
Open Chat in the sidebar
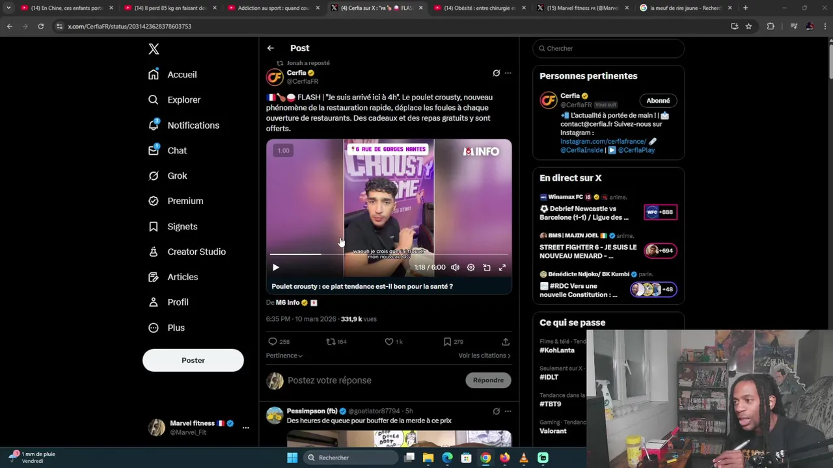[167, 150]
